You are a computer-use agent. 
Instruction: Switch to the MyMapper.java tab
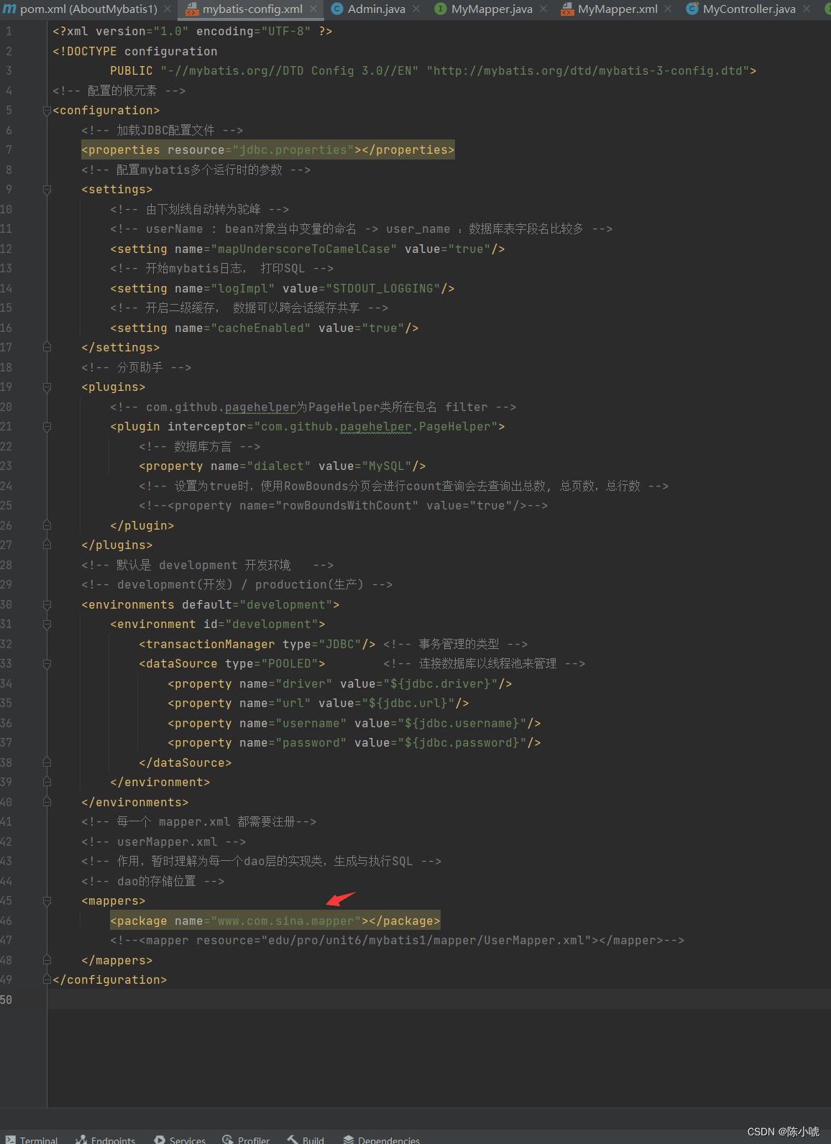[492, 9]
